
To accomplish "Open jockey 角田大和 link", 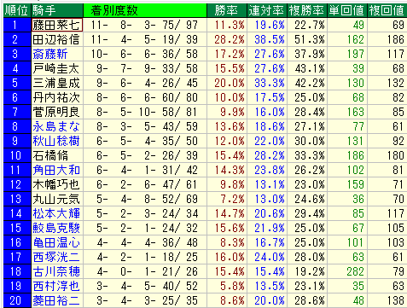I will click(x=56, y=170).
